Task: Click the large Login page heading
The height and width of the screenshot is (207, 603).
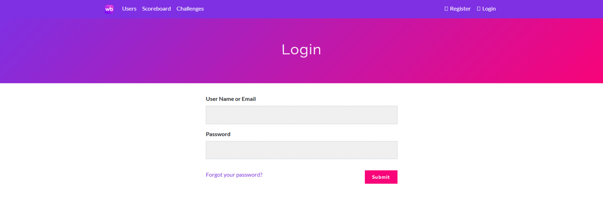Action: point(301,50)
